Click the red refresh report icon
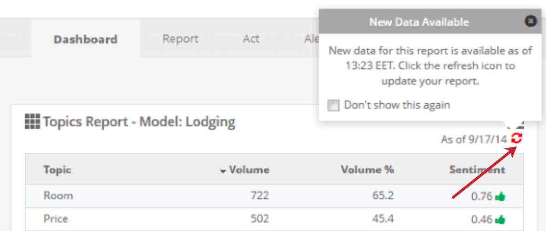 [516, 139]
